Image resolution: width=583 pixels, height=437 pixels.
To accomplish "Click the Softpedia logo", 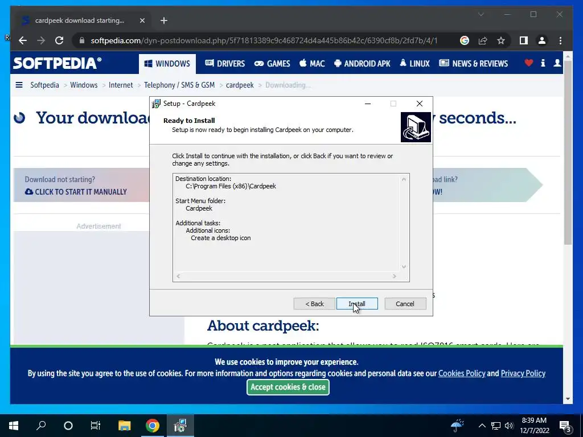I will (57, 63).
